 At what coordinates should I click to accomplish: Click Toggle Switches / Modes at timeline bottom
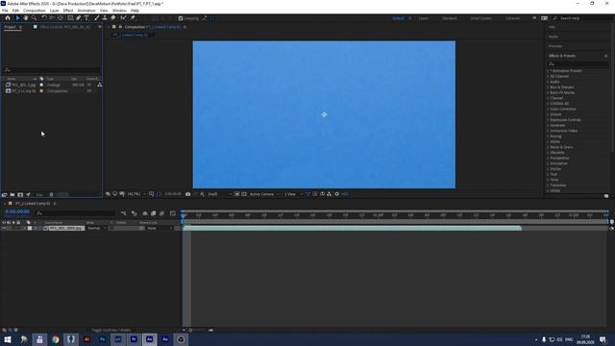click(111, 331)
